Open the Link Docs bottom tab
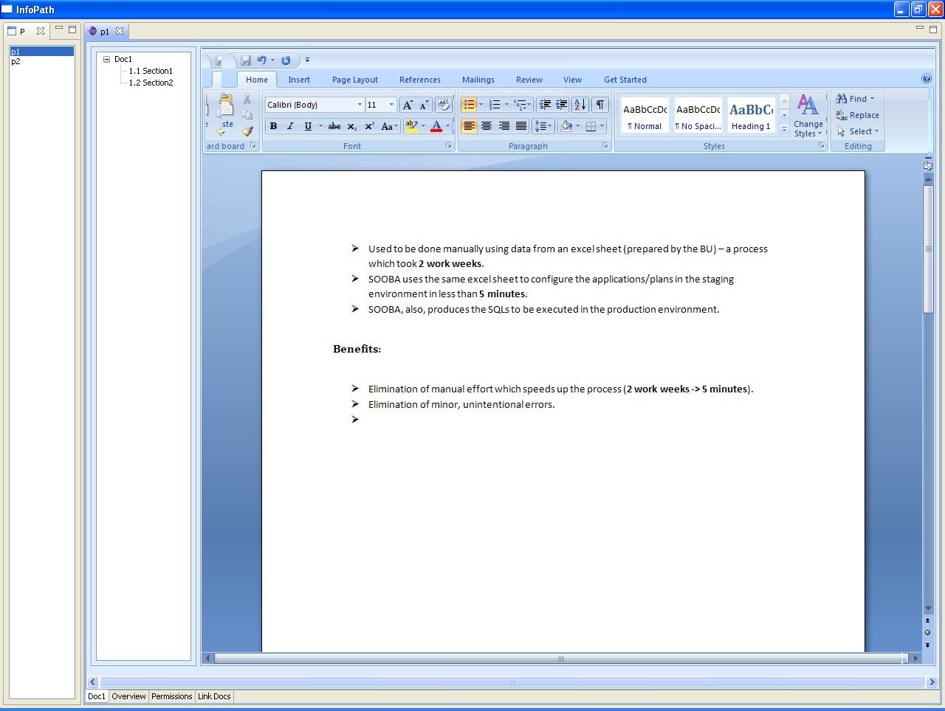The width and height of the screenshot is (945, 711). [214, 696]
